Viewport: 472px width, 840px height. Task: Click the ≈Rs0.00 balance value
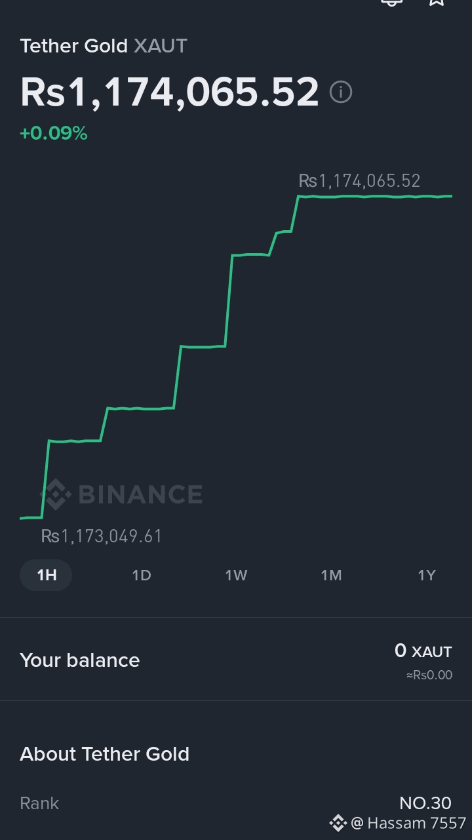tap(429, 675)
